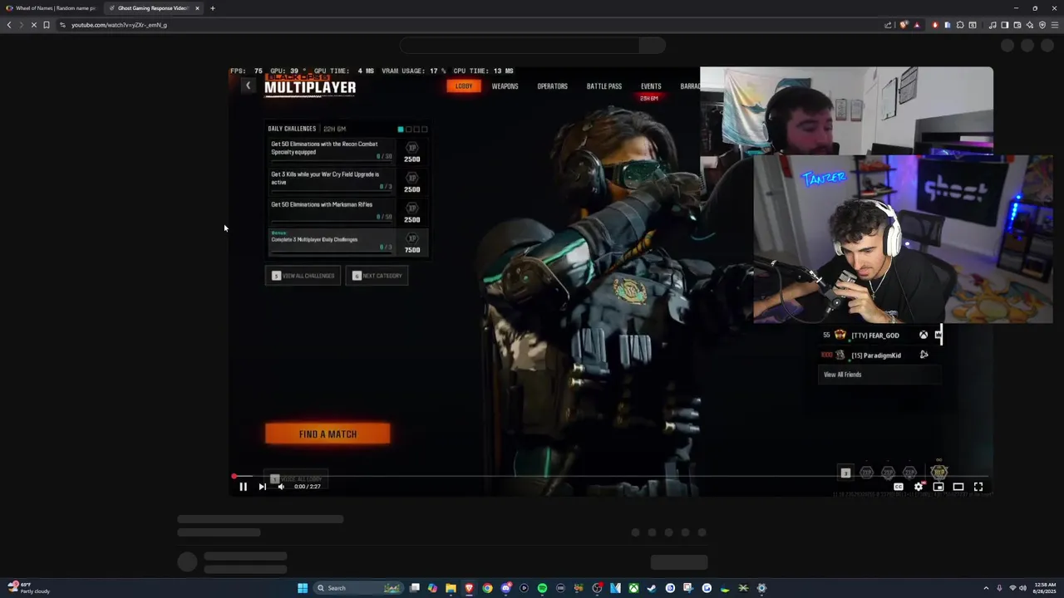
Task: Click VIEW ALL CHALLENGES in the video
Action: pyautogui.click(x=303, y=276)
